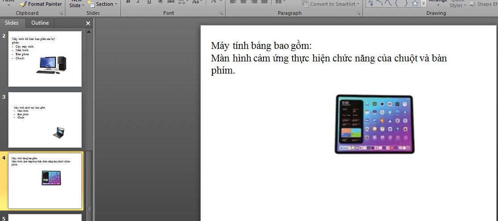Open the Paragraph group dialog launcher
Viewport: 498px width, 221px height.
(x=358, y=13)
